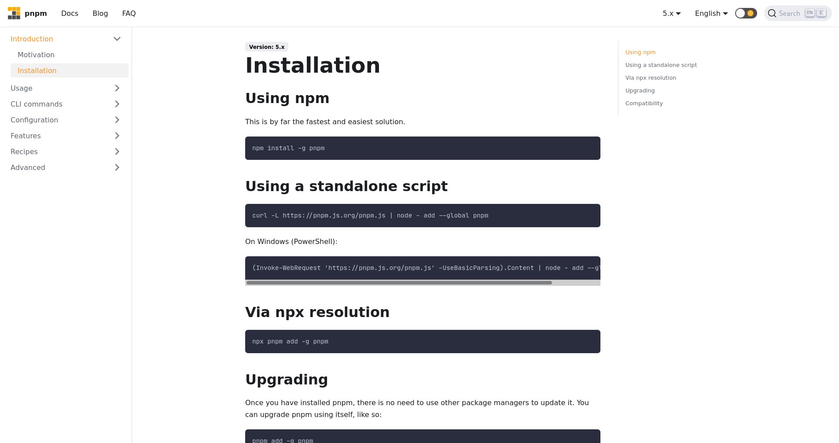Expand the Configuration sidebar chevron
The width and height of the screenshot is (839, 443).
click(x=117, y=120)
